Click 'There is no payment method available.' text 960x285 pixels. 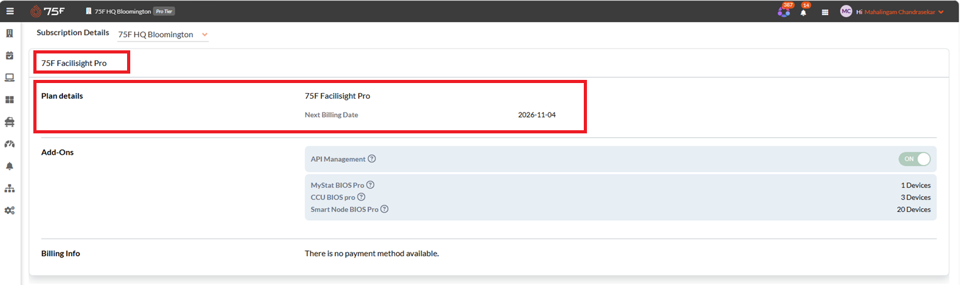click(371, 254)
